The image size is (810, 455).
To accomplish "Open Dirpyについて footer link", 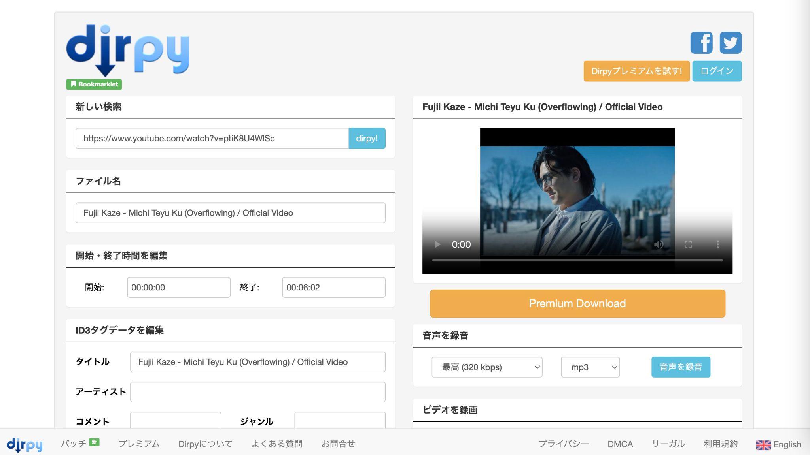I will (205, 444).
